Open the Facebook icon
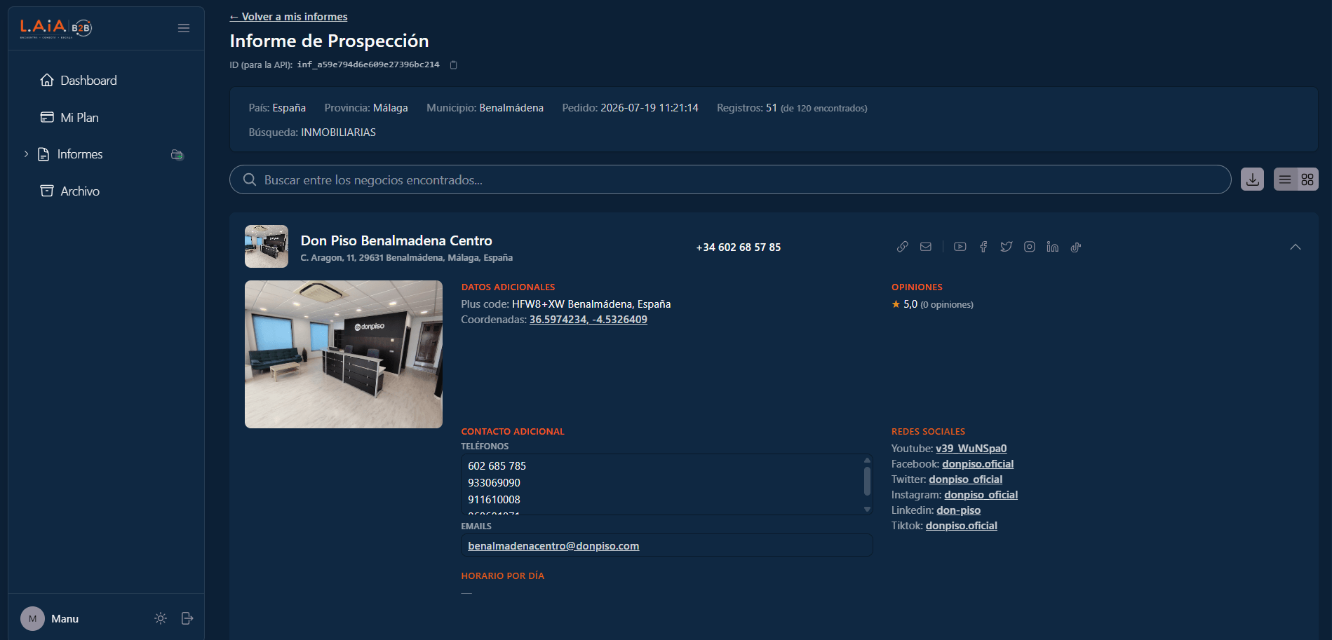Viewport: 1332px width, 640px height. (x=983, y=247)
